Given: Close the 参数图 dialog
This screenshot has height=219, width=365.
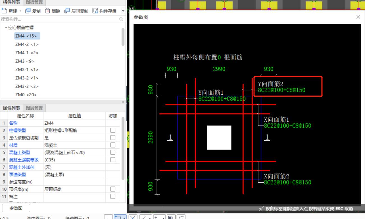Looking at the screenshot, I should coord(358,17).
